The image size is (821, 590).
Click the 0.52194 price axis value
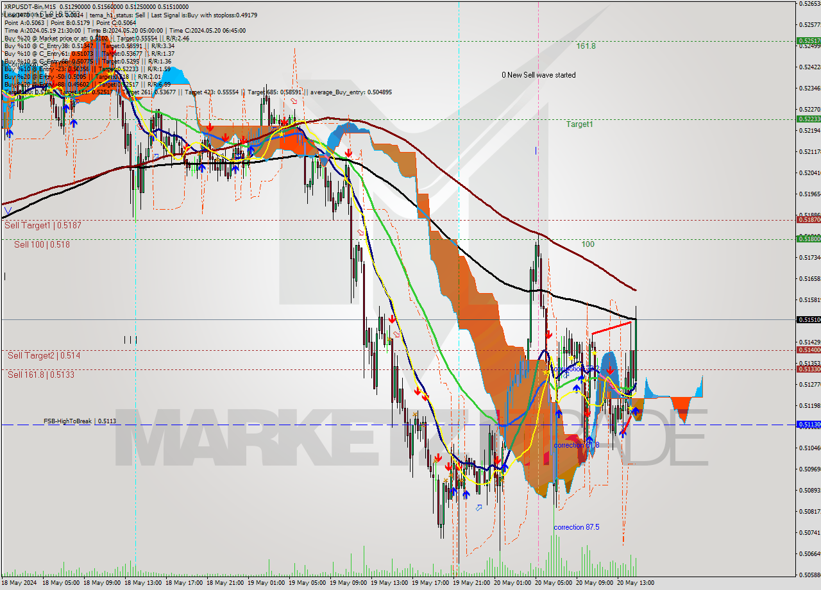[x=809, y=130]
